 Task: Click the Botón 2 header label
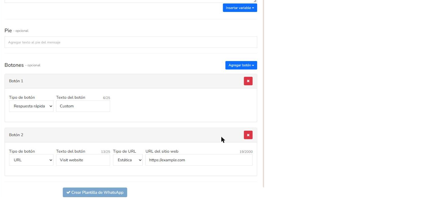[16, 135]
